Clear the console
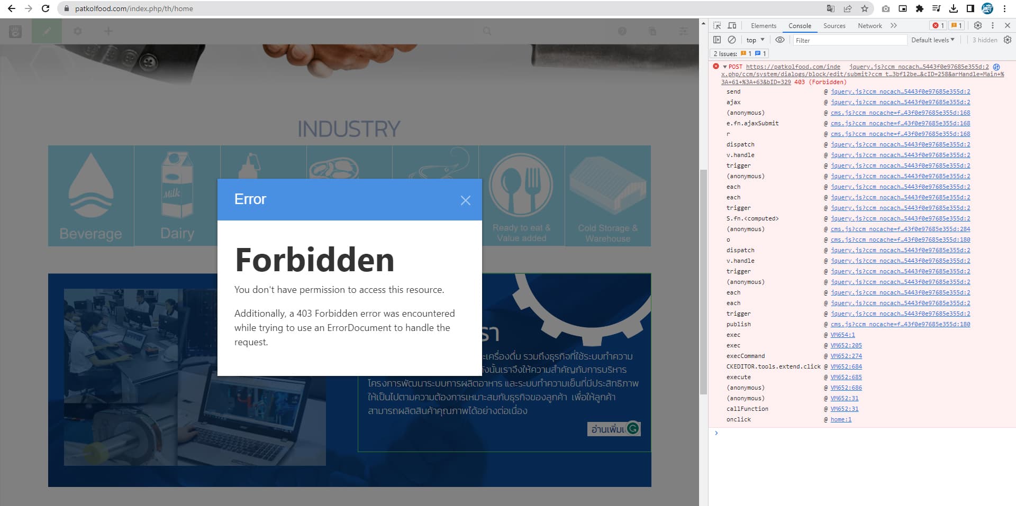The image size is (1016, 506). 732,40
